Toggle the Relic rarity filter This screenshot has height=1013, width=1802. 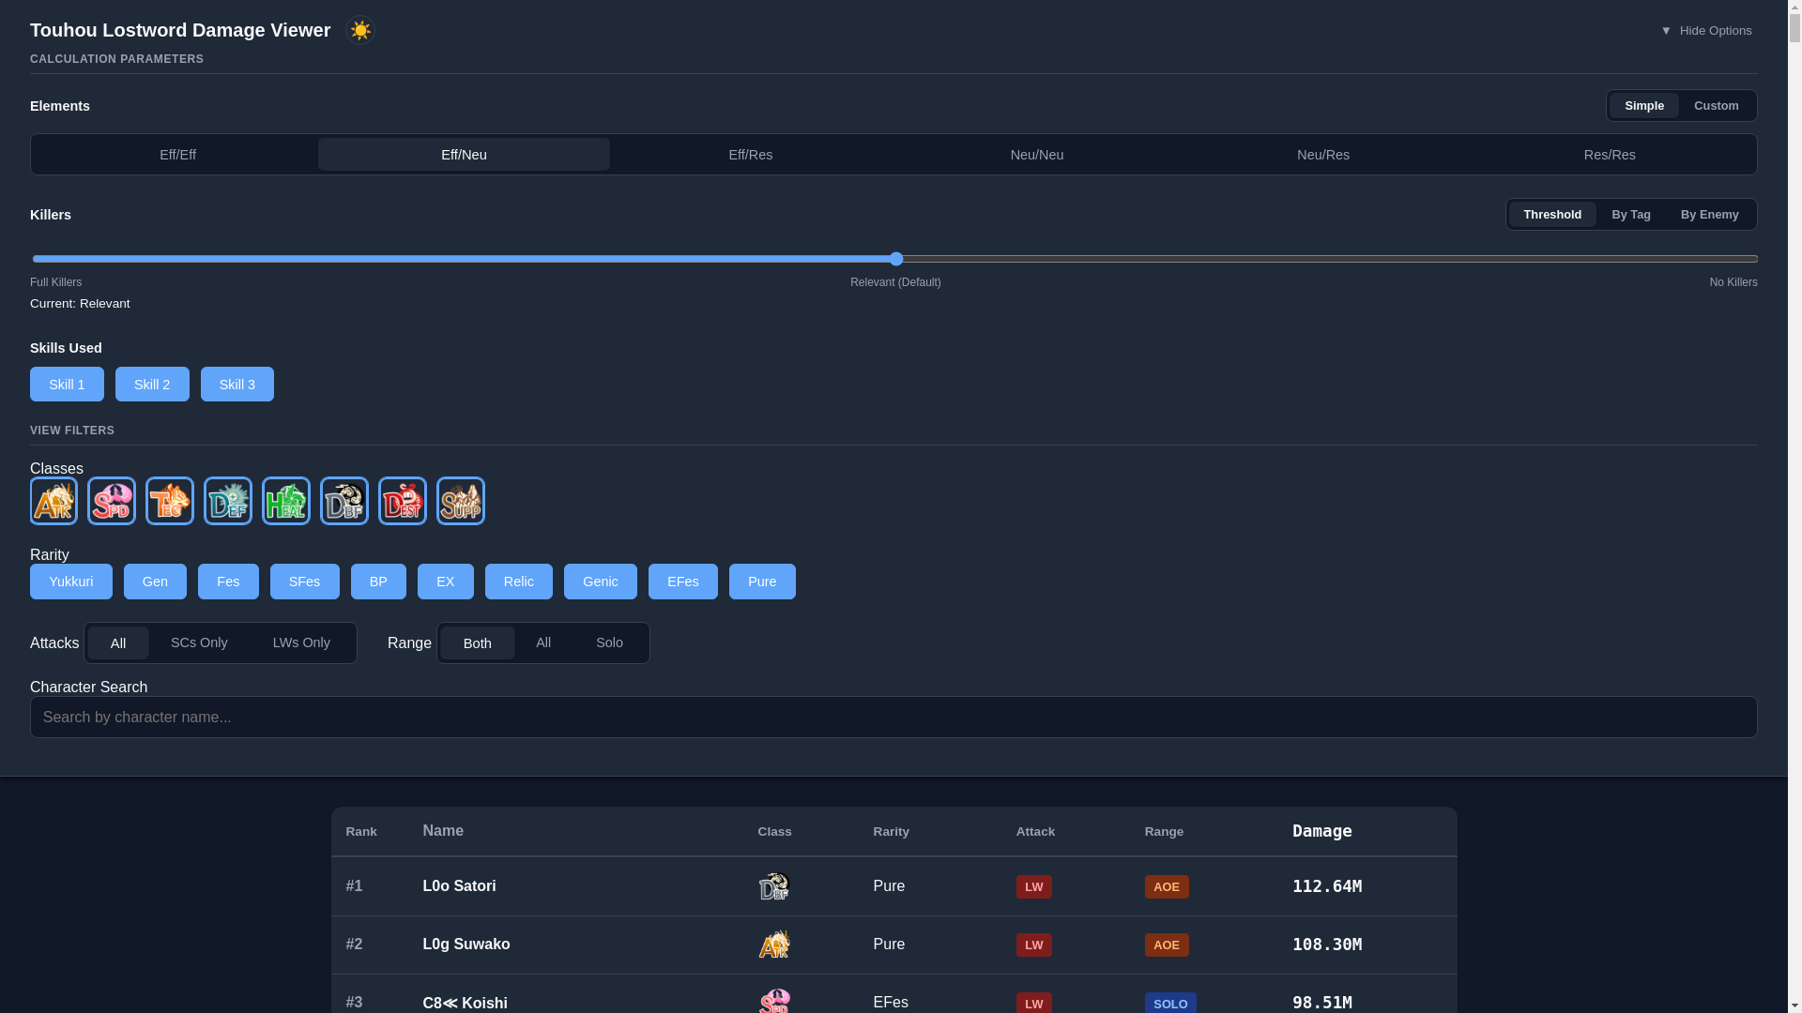point(519,582)
